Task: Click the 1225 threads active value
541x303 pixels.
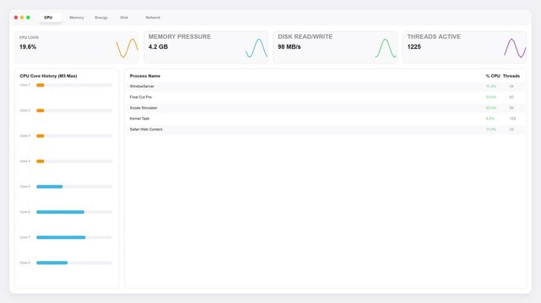Action: coord(414,47)
